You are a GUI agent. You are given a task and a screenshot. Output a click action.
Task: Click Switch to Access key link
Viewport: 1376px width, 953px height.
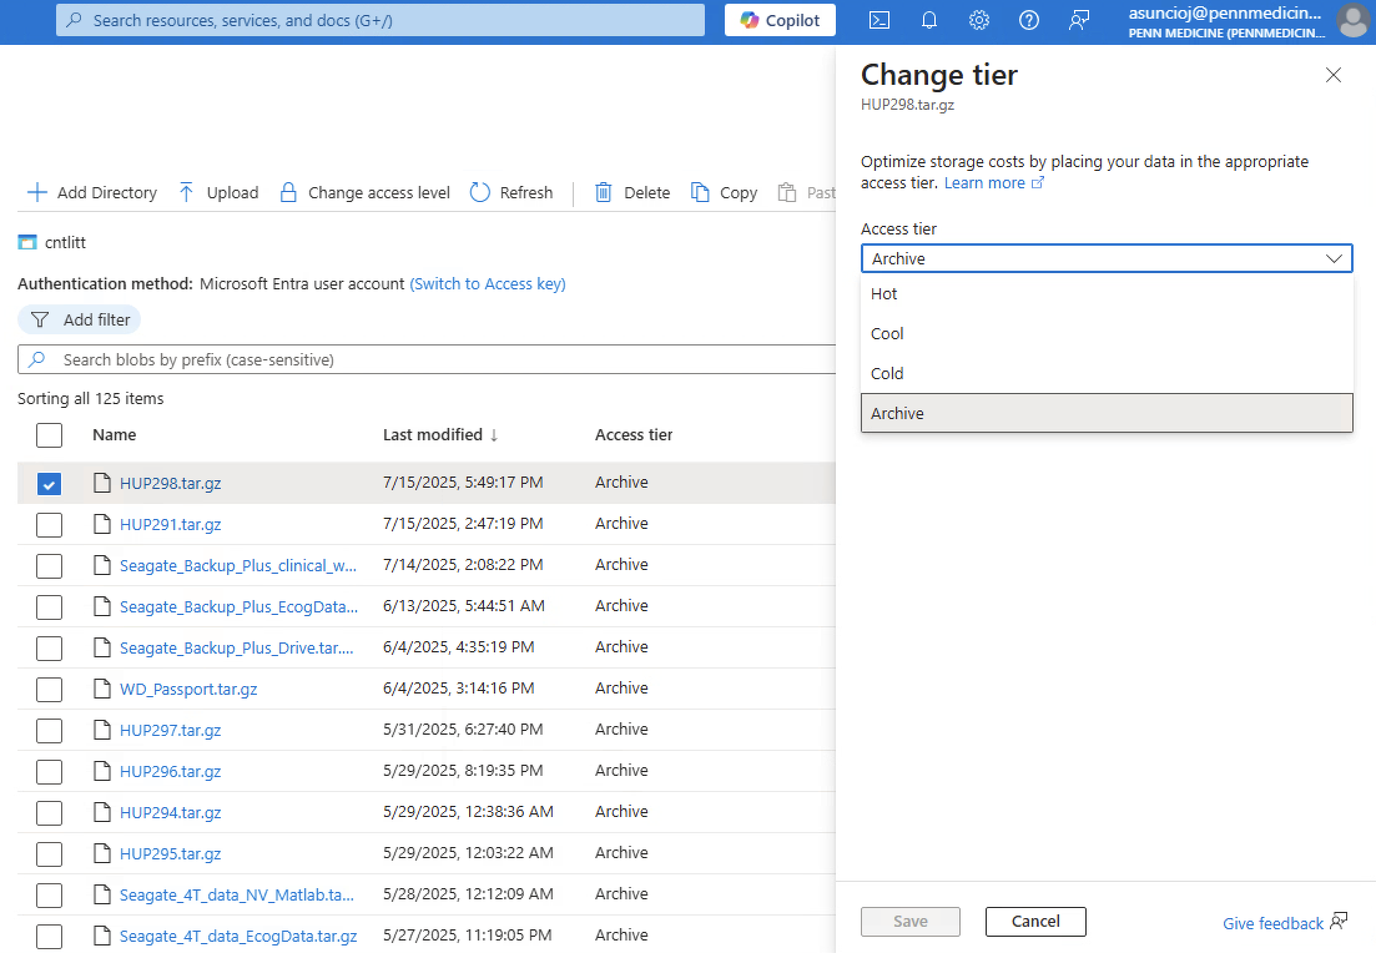488,284
